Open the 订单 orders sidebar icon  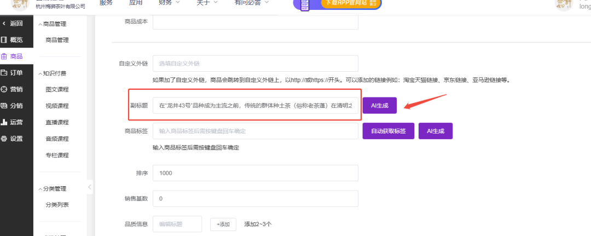coord(4,73)
